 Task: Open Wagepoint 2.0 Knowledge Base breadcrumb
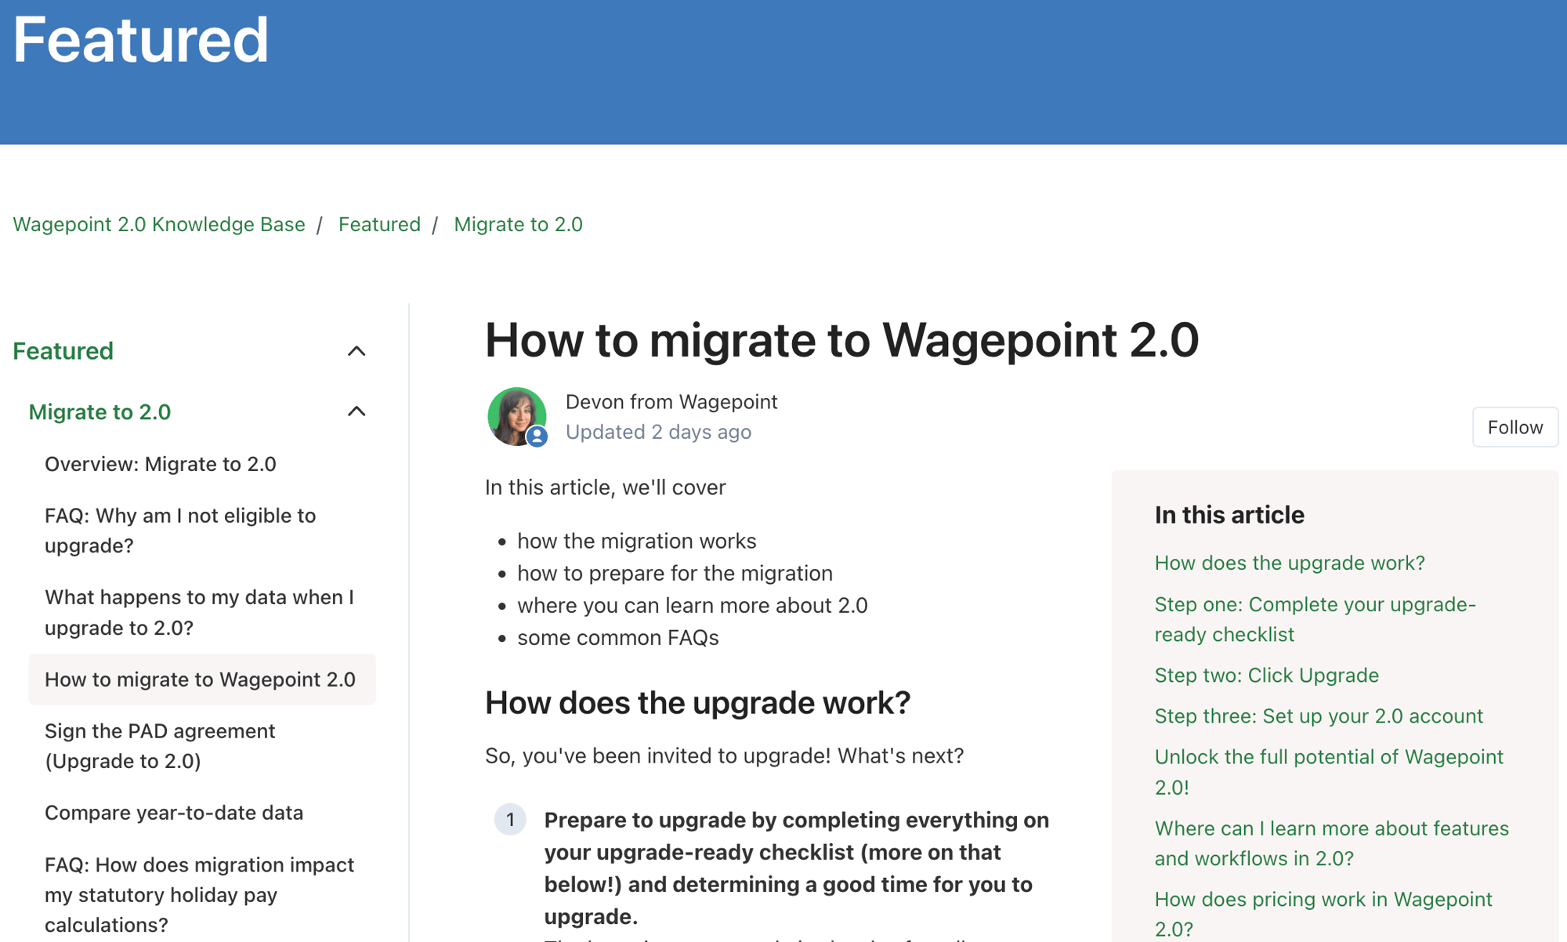pos(159,224)
